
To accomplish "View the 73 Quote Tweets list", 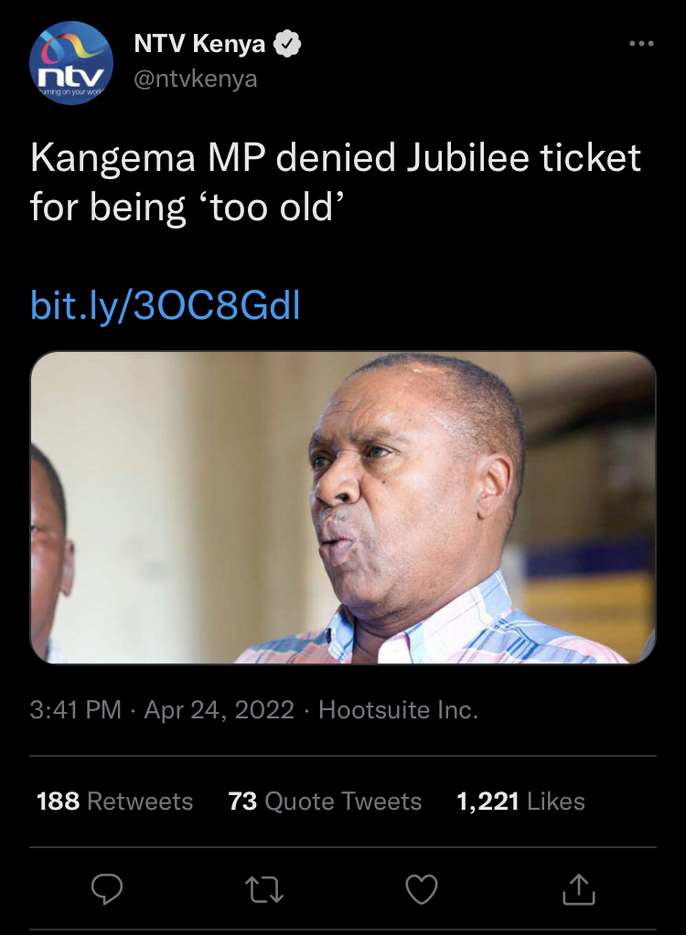I will tap(325, 802).
